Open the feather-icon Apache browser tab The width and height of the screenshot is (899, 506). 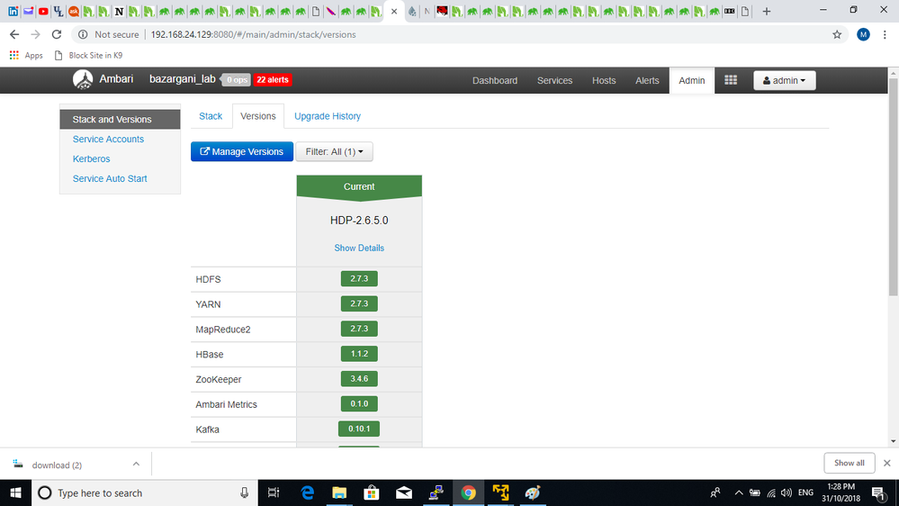tap(331, 11)
